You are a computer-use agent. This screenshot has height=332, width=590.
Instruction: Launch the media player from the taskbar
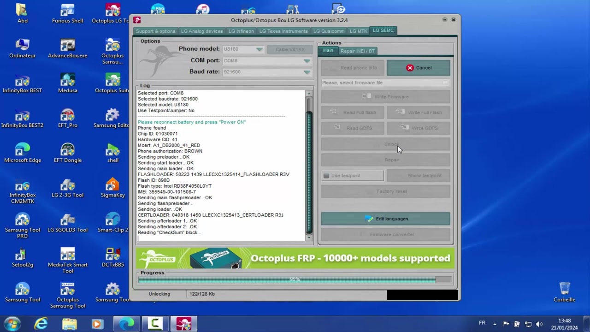click(97, 324)
